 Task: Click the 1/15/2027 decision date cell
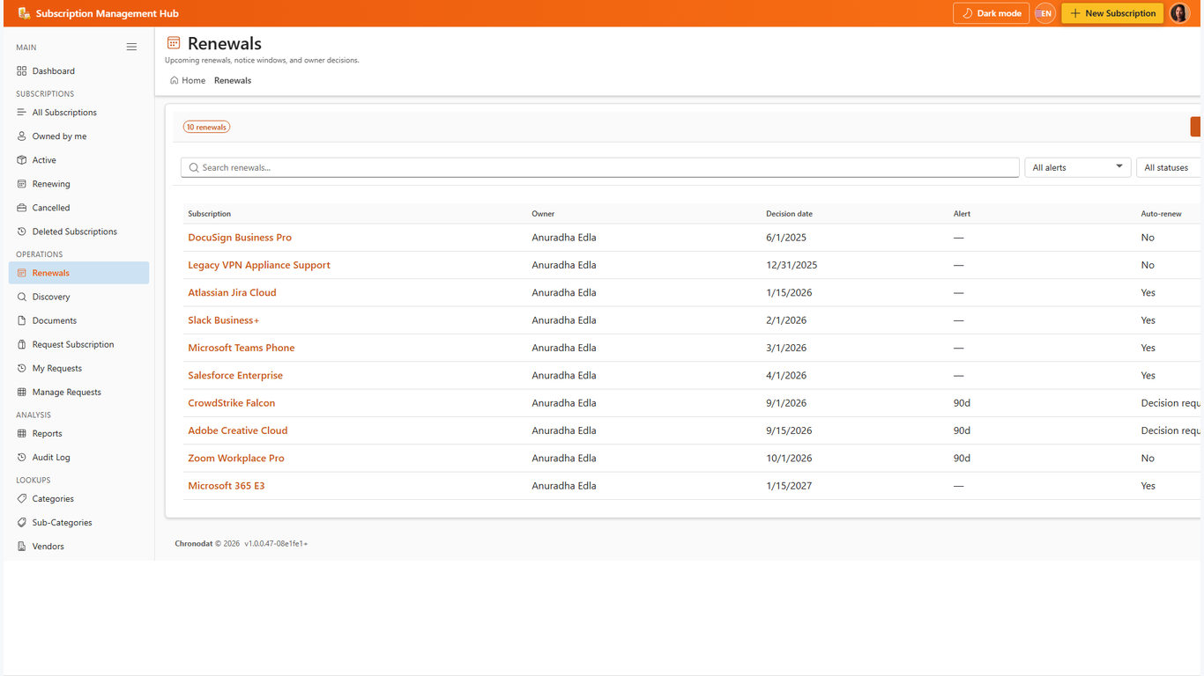pyautogui.click(x=789, y=486)
